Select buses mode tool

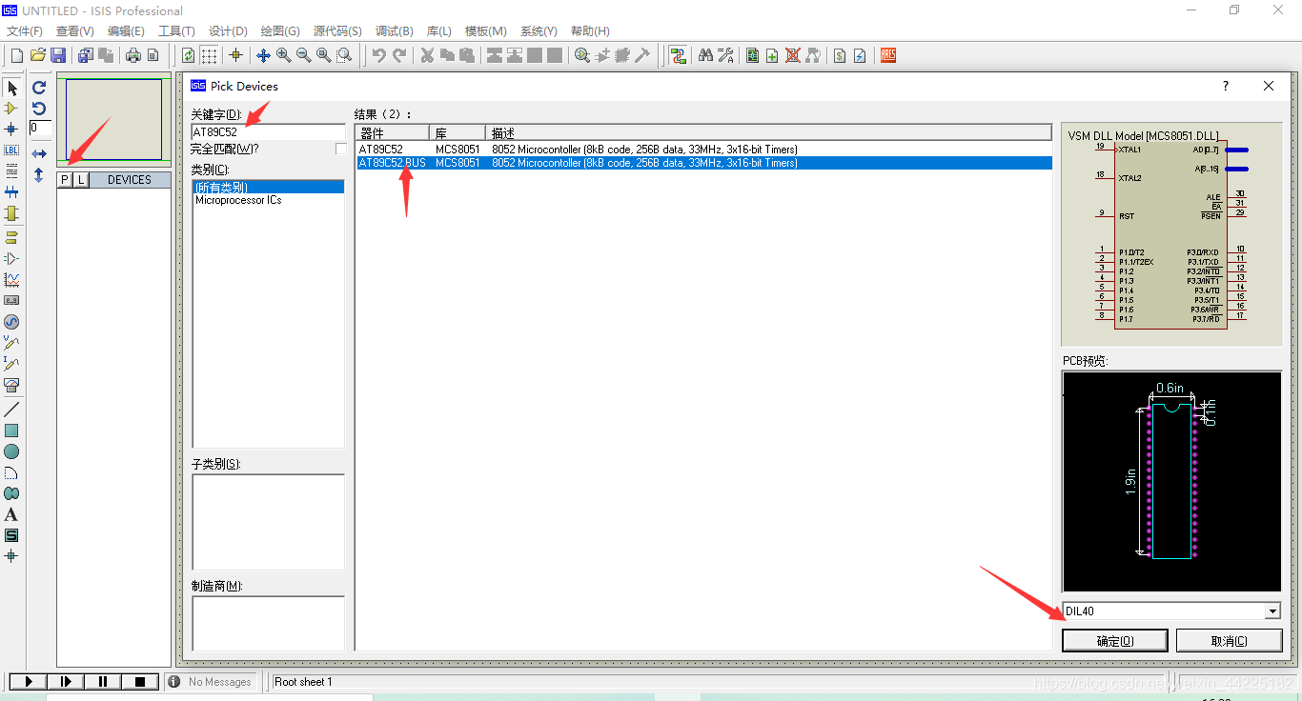(11, 192)
